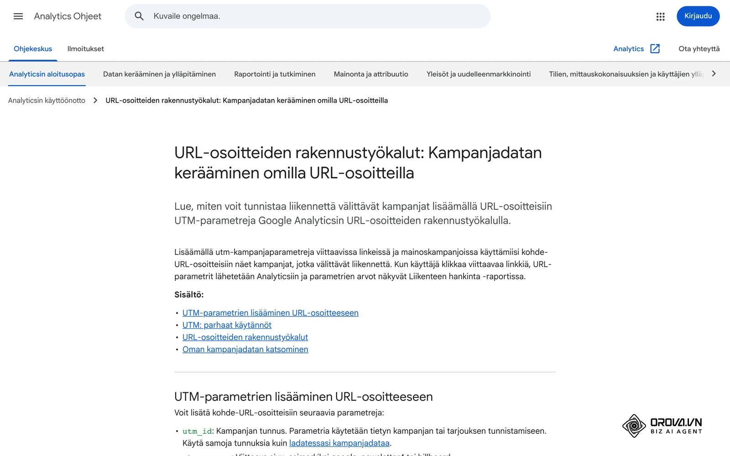Click the Sisältö: heading text
The width and height of the screenshot is (730, 456).
189,295
